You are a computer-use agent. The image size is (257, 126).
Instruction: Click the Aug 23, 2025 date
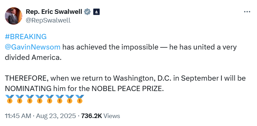tap(56, 116)
